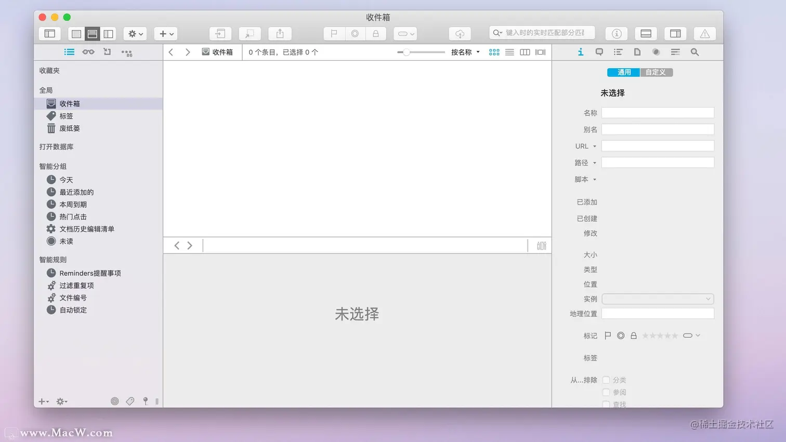Open inspector document tab icon
This screenshot has width=786, height=442.
click(x=637, y=52)
